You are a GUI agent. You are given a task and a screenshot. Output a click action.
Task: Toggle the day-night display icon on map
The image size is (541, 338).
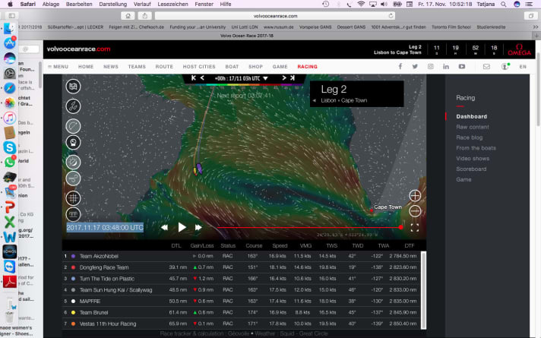tap(73, 162)
